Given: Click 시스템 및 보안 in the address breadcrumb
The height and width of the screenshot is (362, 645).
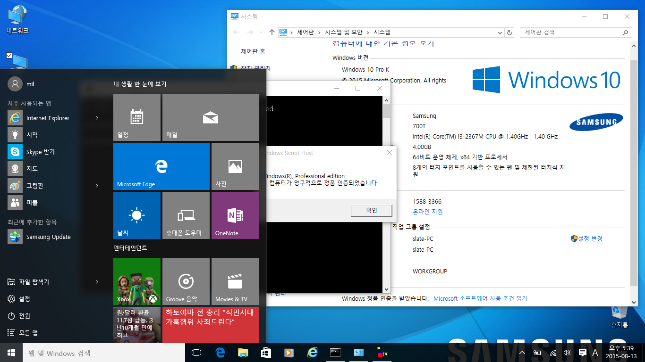Looking at the screenshot, I should (x=344, y=32).
